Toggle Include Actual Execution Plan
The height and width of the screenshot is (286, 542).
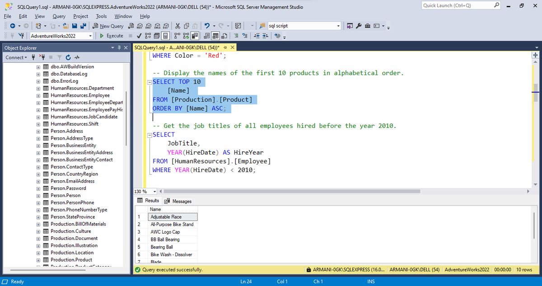click(x=177, y=36)
